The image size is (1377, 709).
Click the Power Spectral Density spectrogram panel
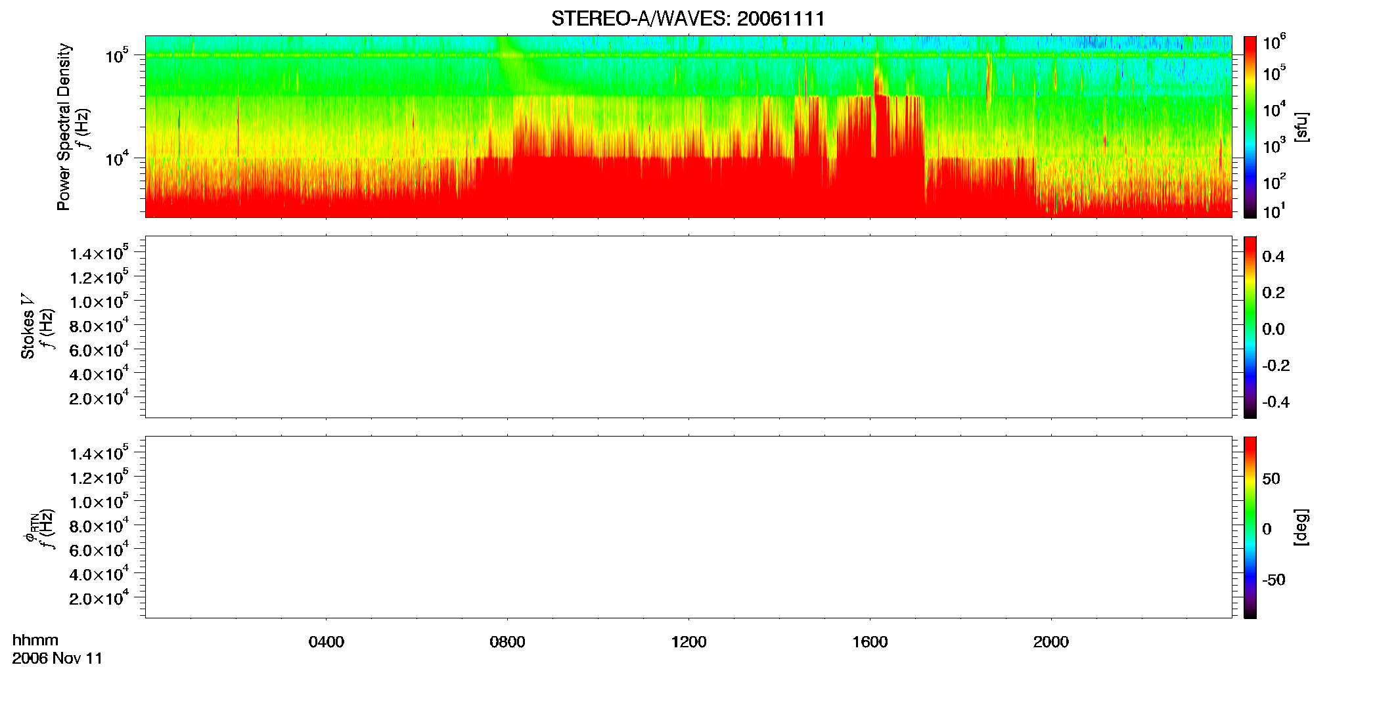point(688,126)
